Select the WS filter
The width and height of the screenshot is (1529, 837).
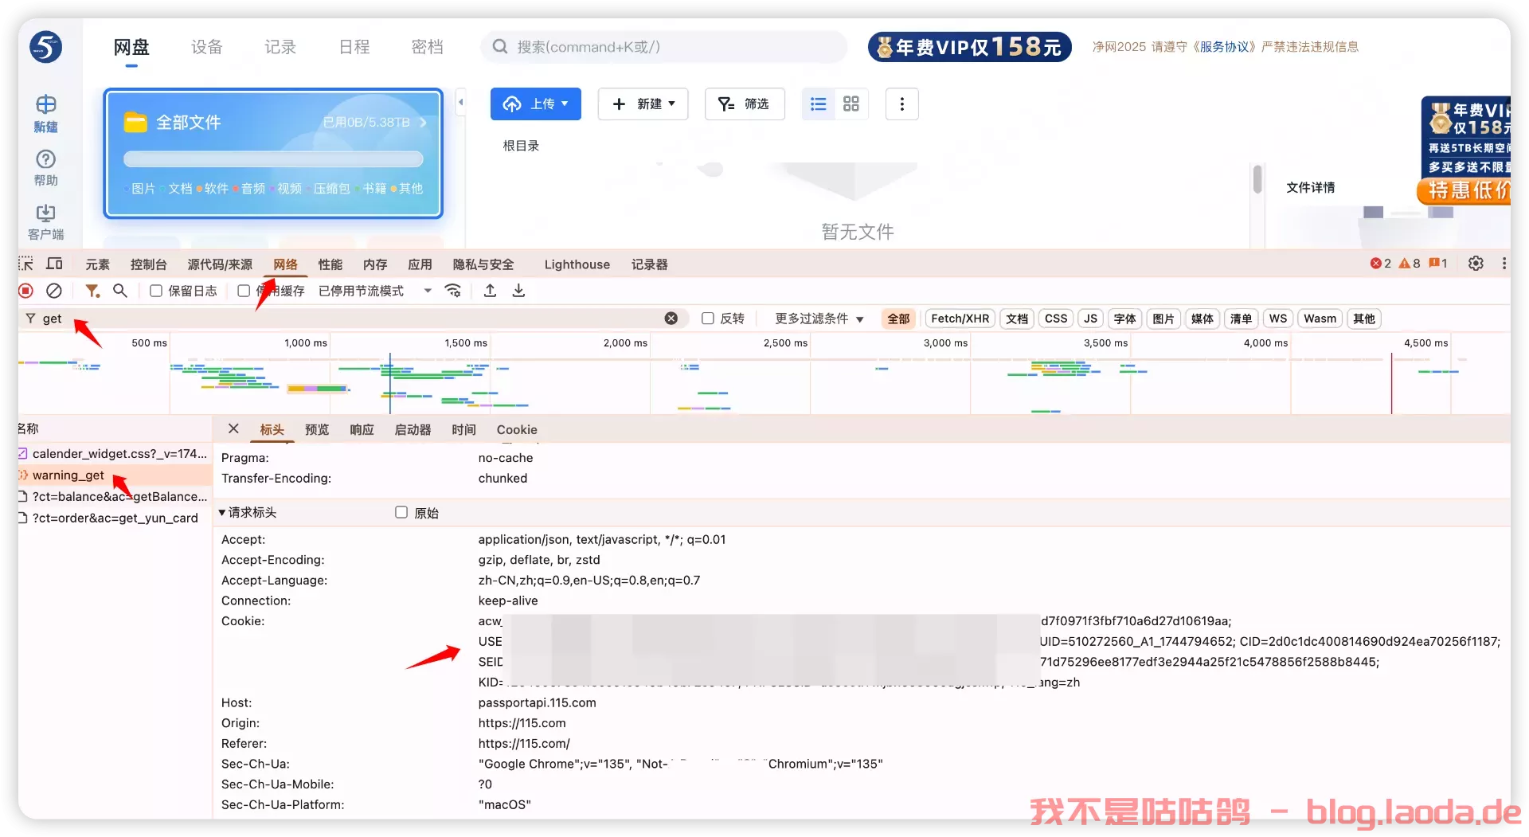click(1277, 319)
